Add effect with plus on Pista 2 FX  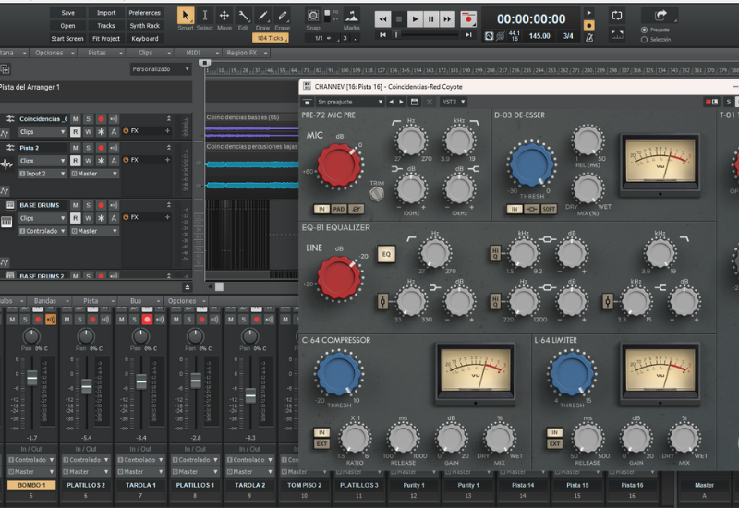167,160
